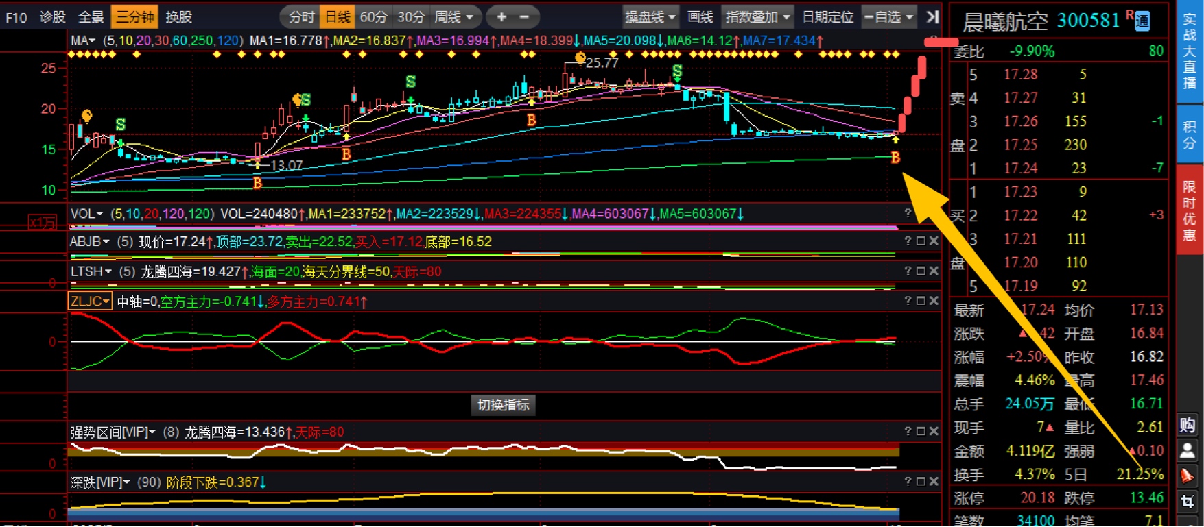
Task: Click the alert bell icon in sidebar
Action: 1188,476
